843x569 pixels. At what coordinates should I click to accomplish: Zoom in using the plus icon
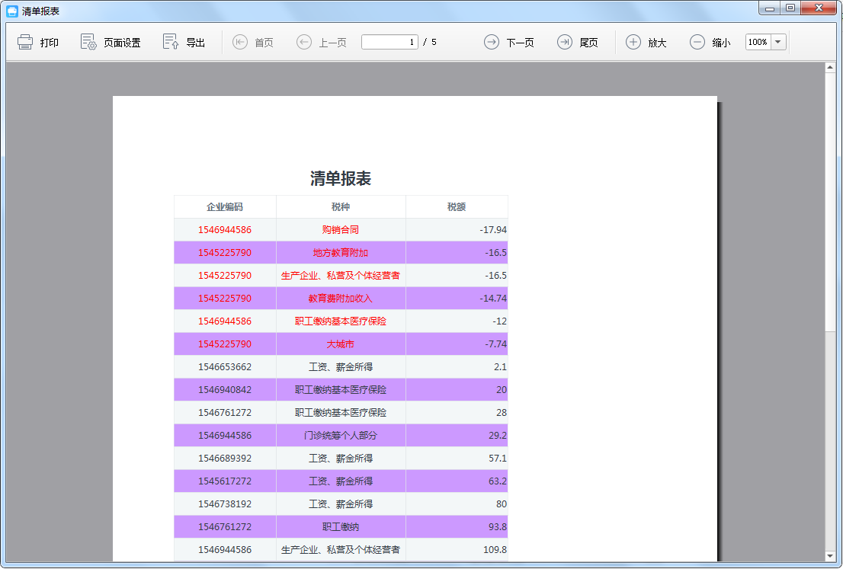pos(633,42)
